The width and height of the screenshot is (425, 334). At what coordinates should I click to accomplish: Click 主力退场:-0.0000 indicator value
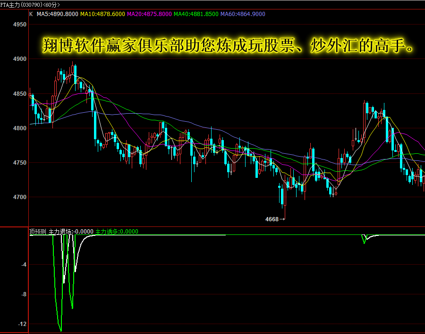[x=71, y=232]
